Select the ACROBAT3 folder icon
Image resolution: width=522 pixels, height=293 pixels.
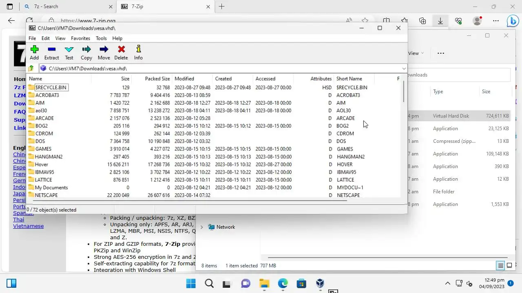(31, 95)
